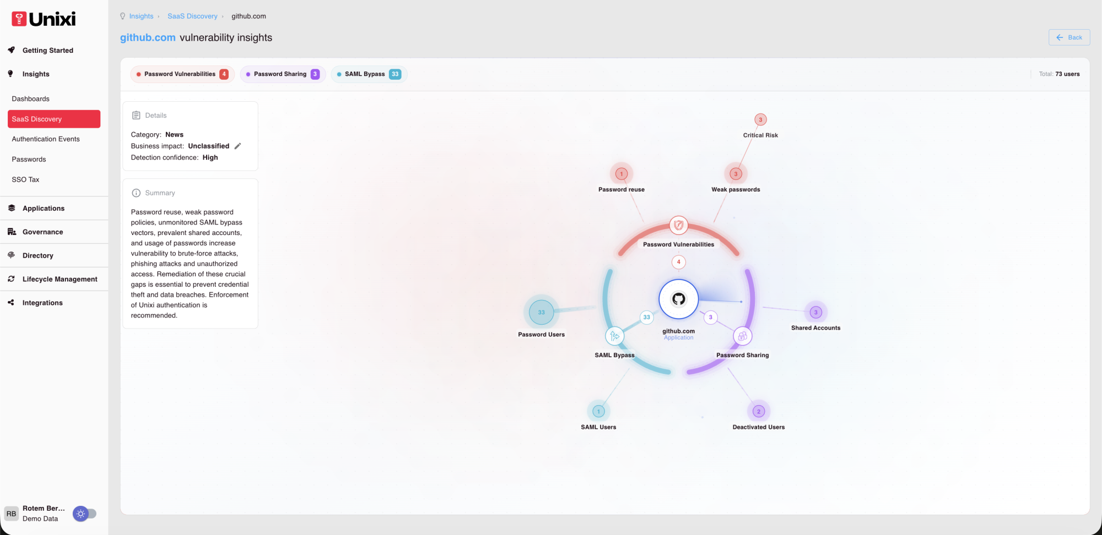
Task: Click the Password Sharing node icon
Action: tap(742, 336)
